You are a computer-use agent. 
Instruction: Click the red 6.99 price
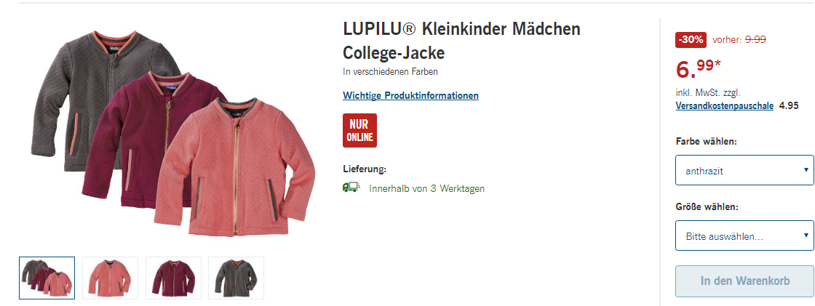[x=698, y=68]
